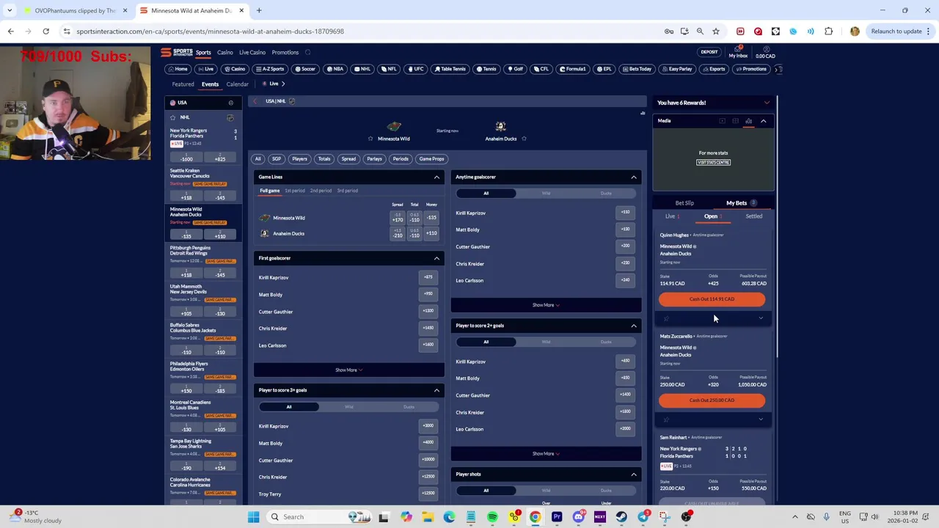This screenshot has height=528, width=939.
Task: Select the All filter in Anytime goalscorer
Action: coord(486,193)
